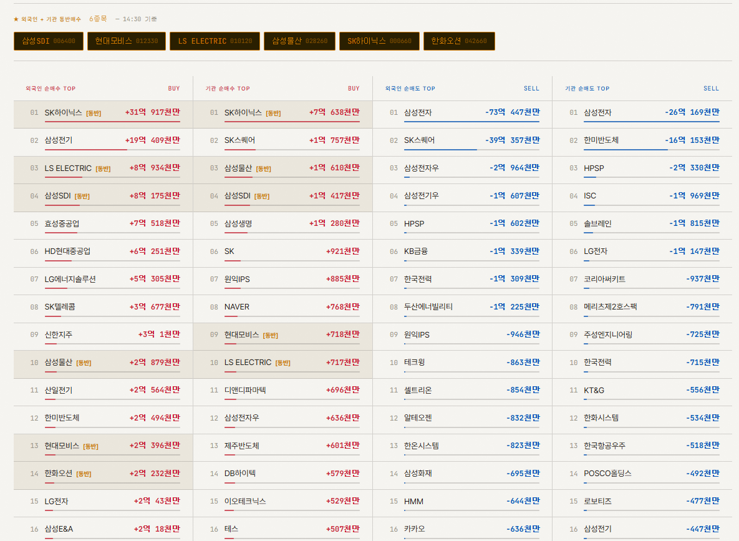Select 솔브레인 row
Screen dimensions: 739x541
(x=642, y=226)
